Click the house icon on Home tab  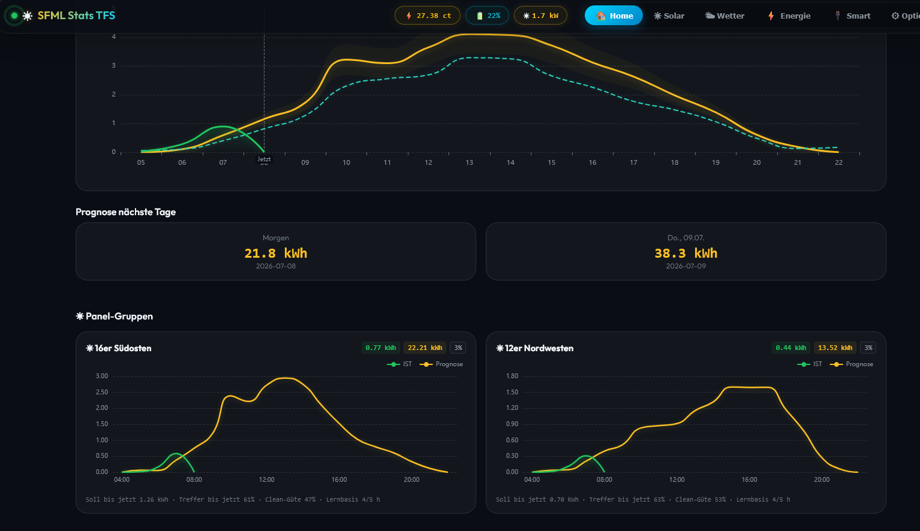coord(600,16)
